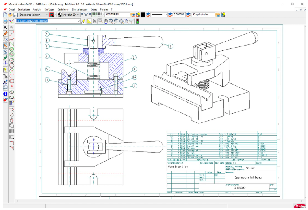Open the Bearbeiten menu

point(24,9)
